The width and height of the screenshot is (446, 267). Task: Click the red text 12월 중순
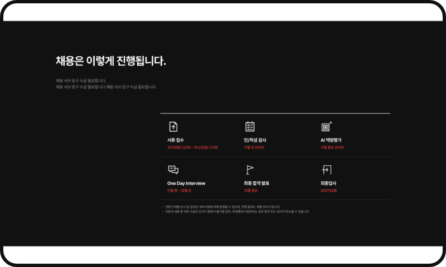250,191
